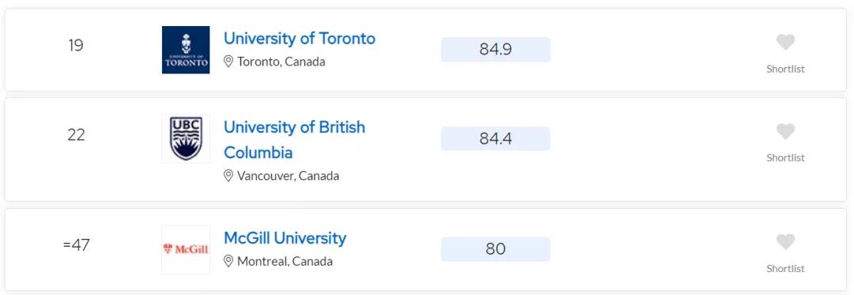
Task: Open the University of British Columbia link
Action: tap(295, 140)
